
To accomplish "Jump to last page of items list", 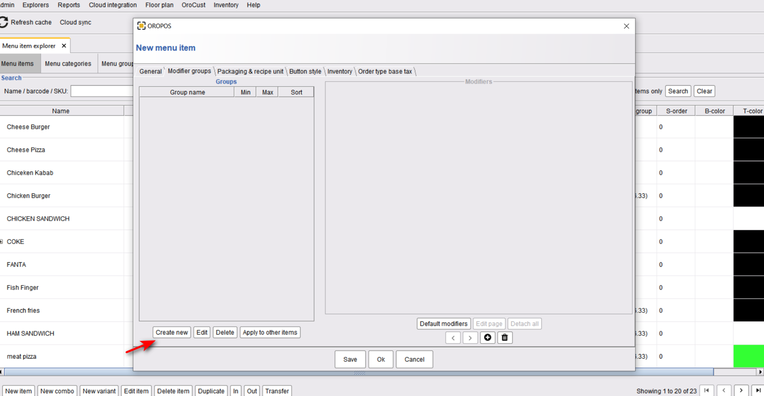I will tap(758, 391).
